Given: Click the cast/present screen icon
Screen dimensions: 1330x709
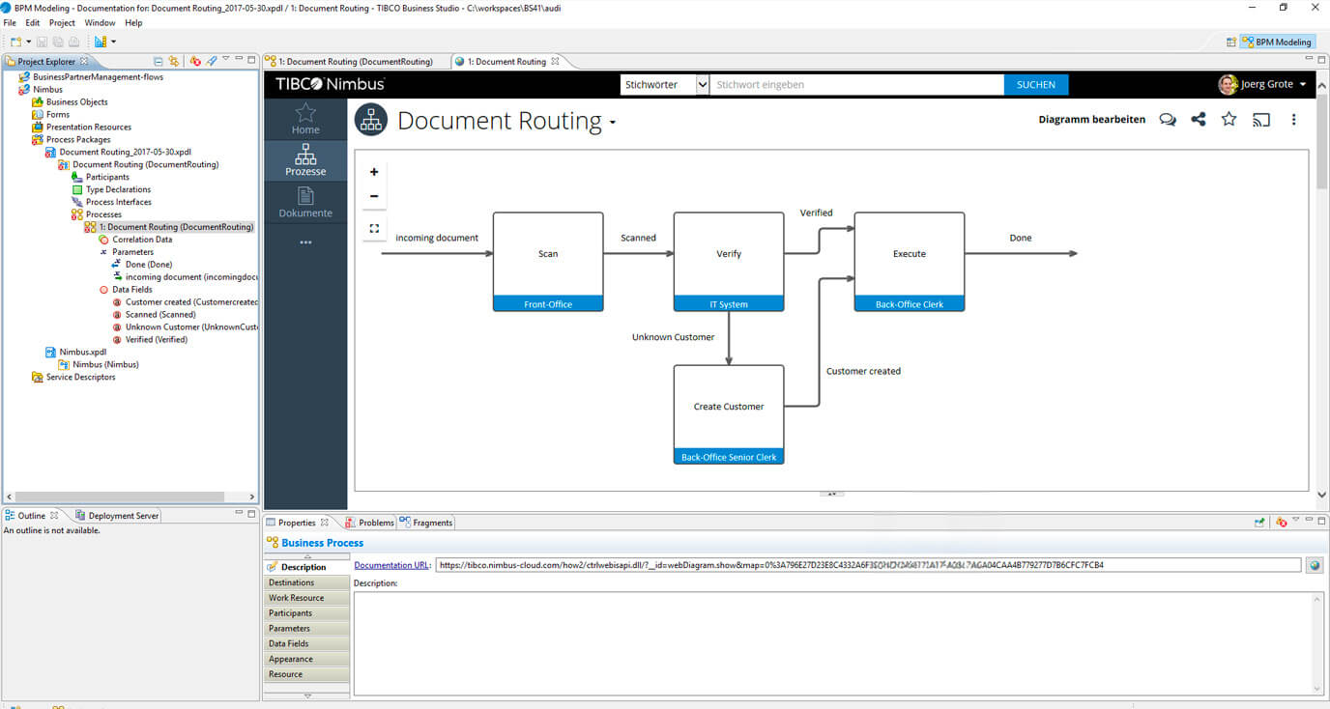Looking at the screenshot, I should coord(1260,120).
